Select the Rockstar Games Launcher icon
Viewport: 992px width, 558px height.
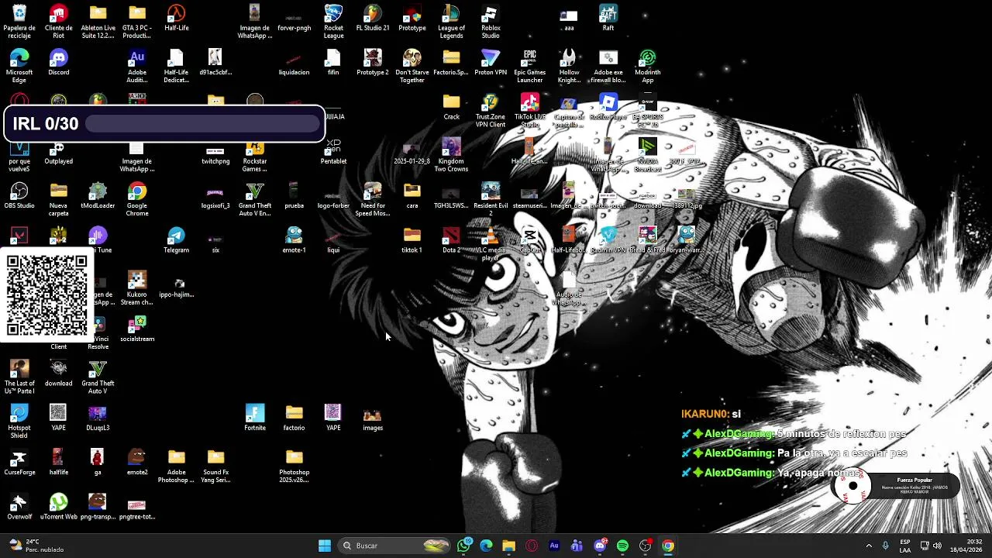click(x=255, y=155)
